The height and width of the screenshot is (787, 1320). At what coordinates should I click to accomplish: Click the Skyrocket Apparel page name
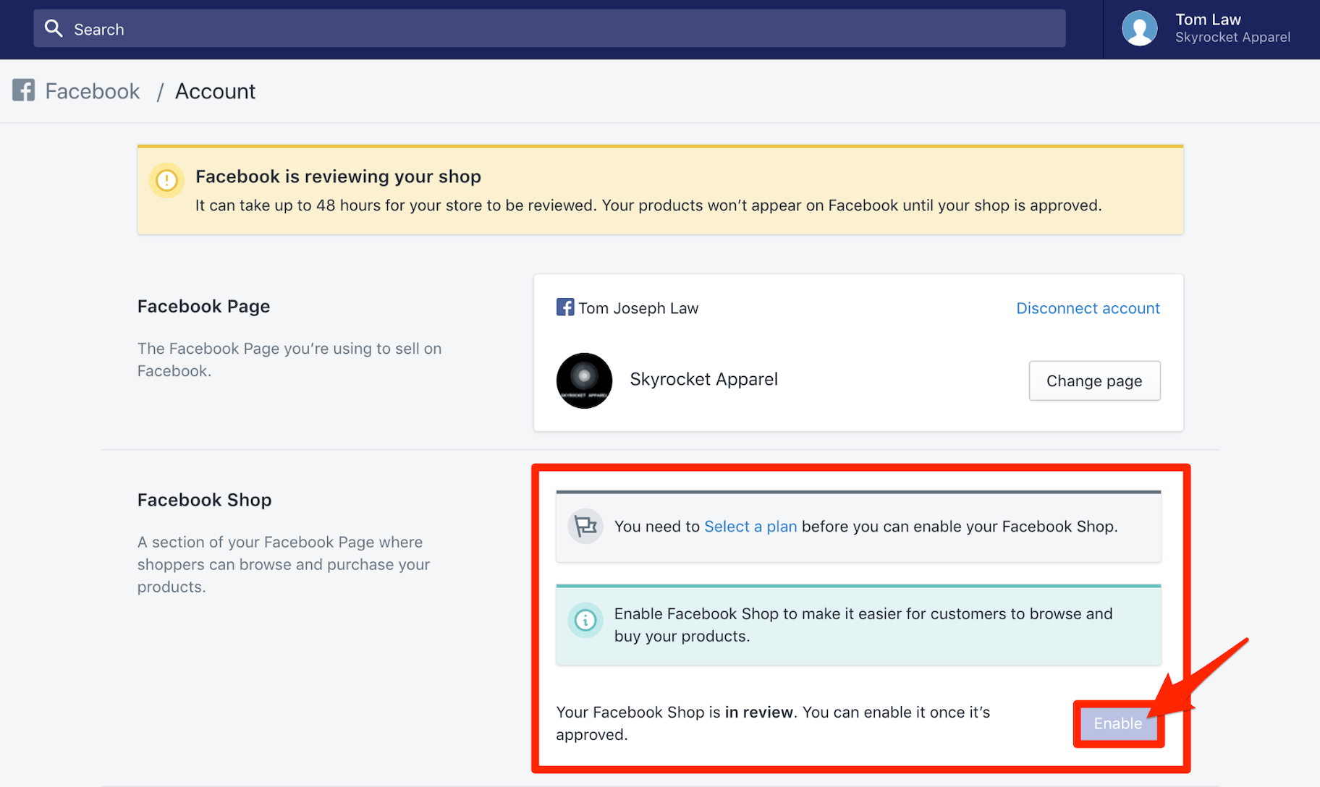click(x=703, y=380)
